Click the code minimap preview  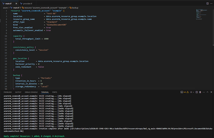click(202, 14)
